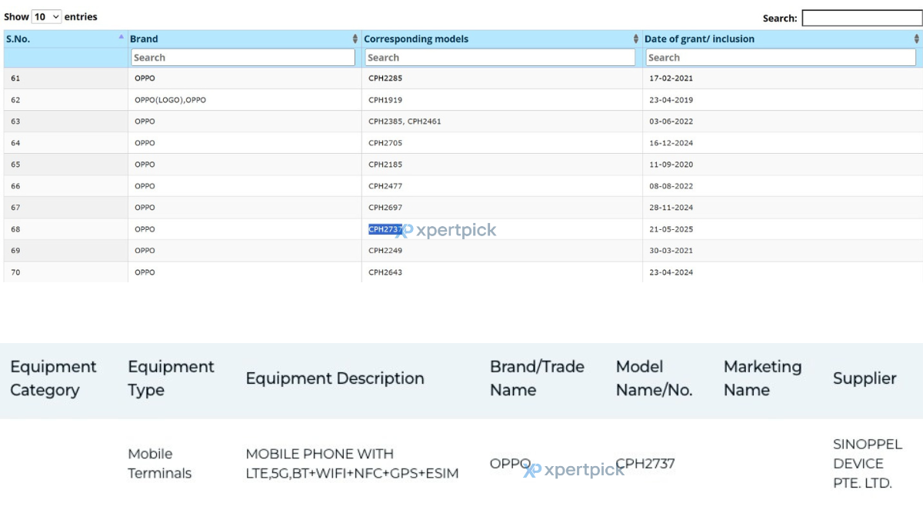The height and width of the screenshot is (523, 923).
Task: Click the Date of grant search field
Action: click(781, 58)
